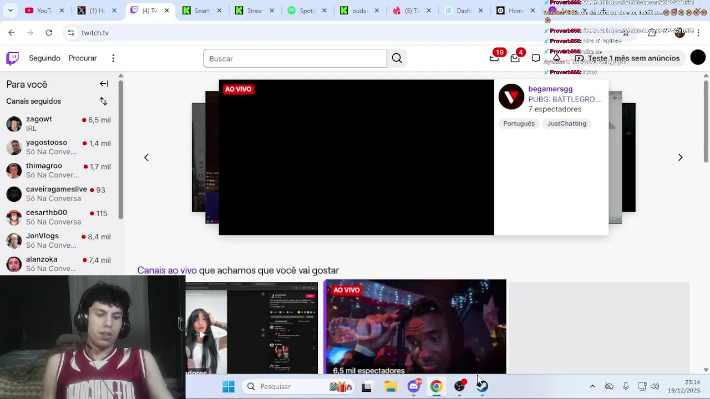Image resolution: width=710 pixels, height=399 pixels.
Task: Select the Português tag
Action: 519,124
